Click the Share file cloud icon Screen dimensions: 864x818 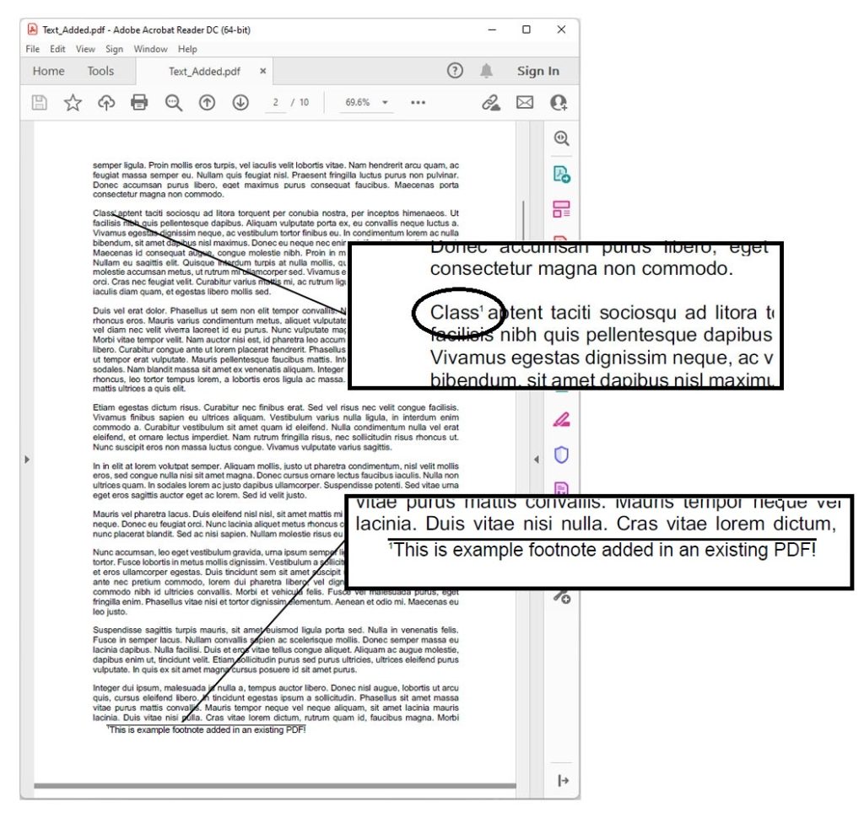(x=105, y=102)
